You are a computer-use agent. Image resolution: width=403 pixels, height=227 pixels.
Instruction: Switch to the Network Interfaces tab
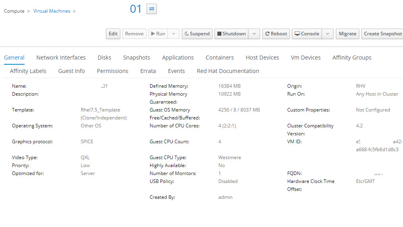pos(61,58)
